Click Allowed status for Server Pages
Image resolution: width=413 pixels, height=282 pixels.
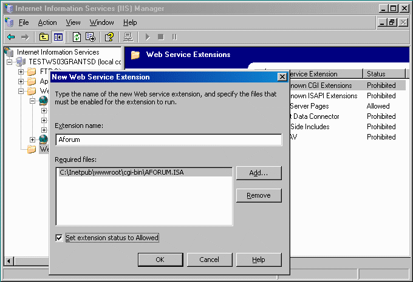[x=378, y=106]
